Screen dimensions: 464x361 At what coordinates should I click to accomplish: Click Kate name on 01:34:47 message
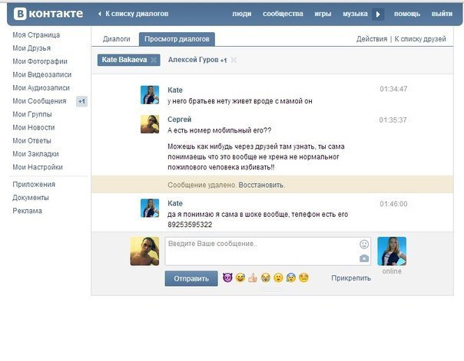[175, 90]
